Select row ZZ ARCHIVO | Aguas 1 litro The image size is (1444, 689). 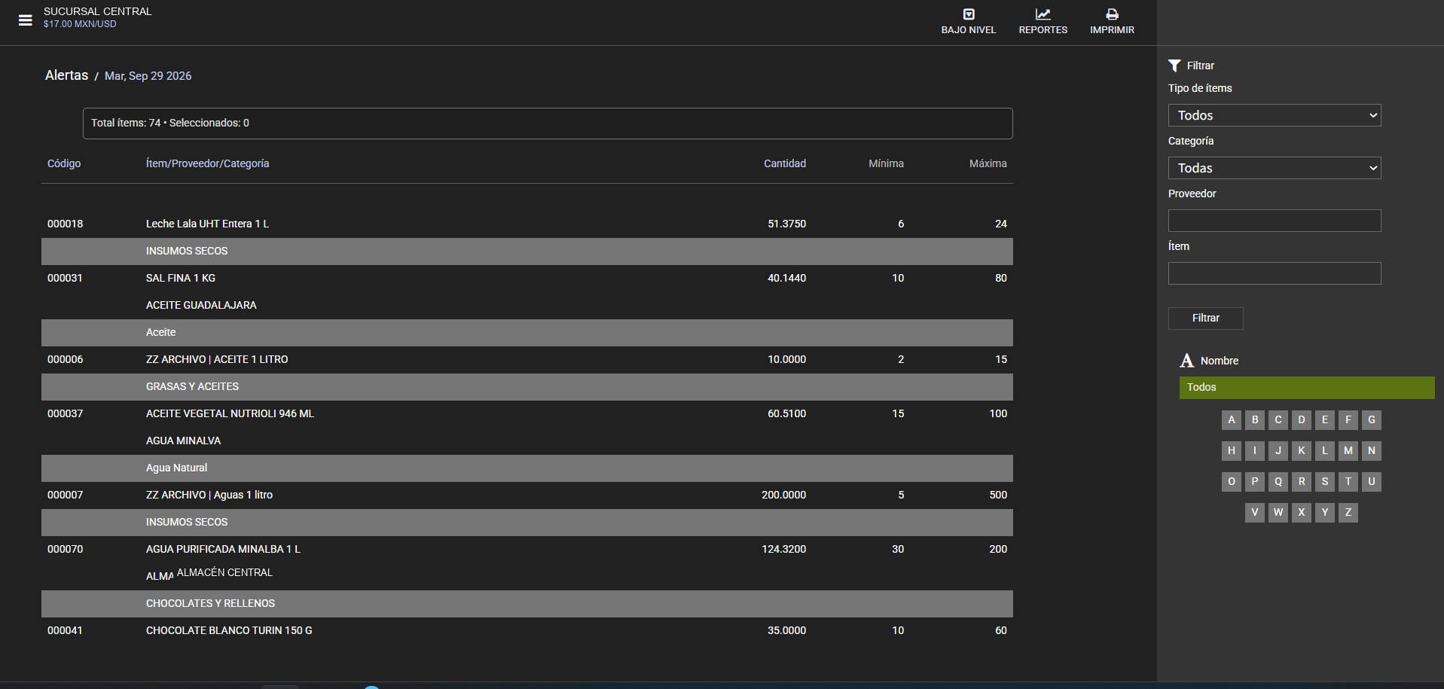click(527, 495)
